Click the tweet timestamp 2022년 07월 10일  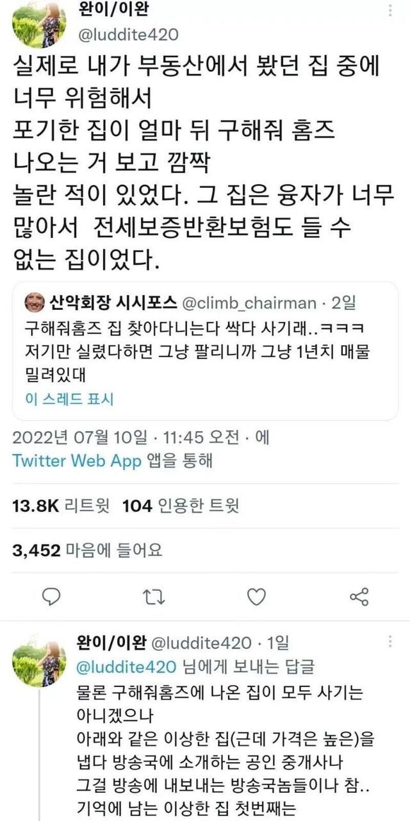[81, 438]
